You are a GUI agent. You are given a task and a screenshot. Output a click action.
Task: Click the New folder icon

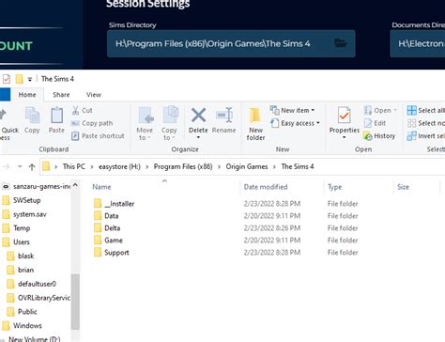(x=255, y=115)
